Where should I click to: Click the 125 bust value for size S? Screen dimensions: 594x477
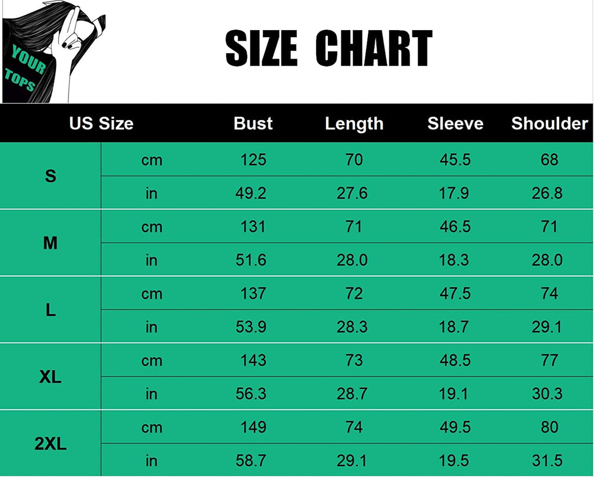pyautogui.click(x=253, y=159)
